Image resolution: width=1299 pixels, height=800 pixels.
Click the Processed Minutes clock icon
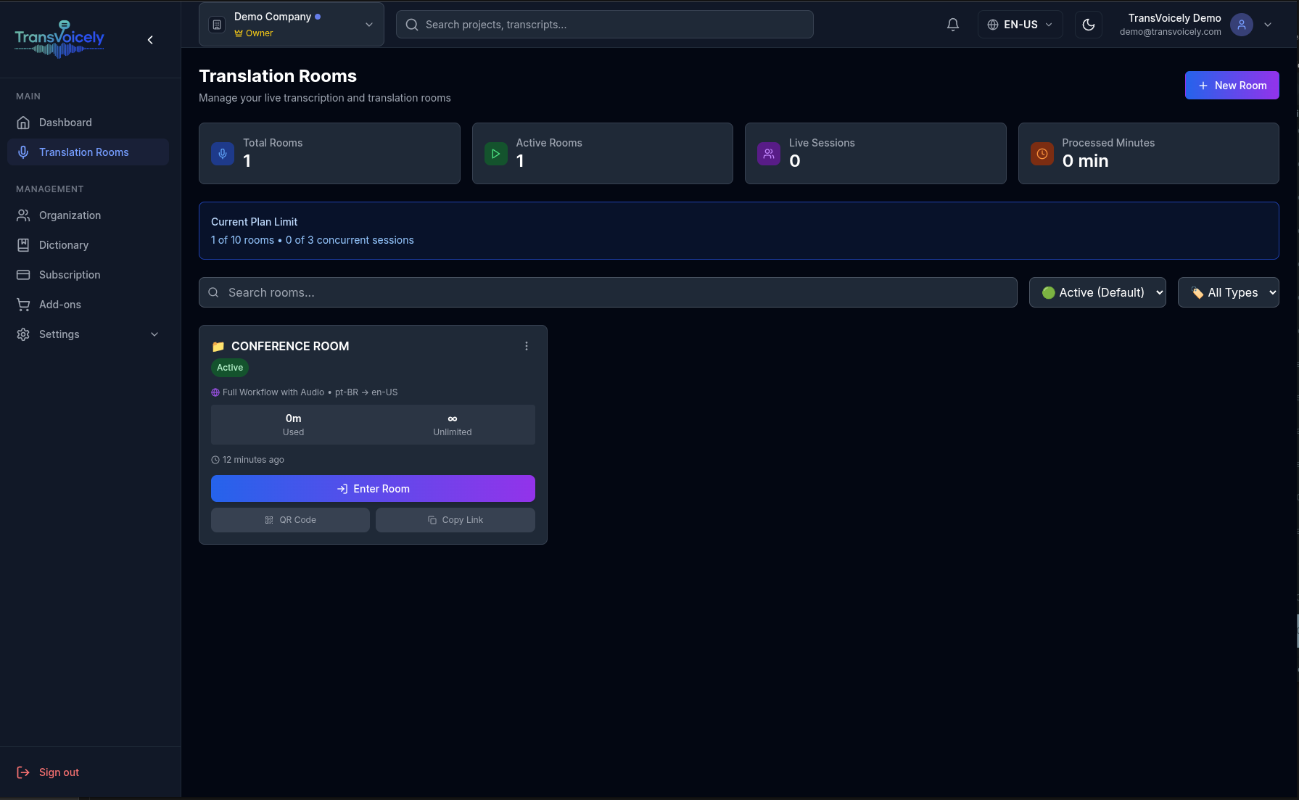[x=1042, y=153]
